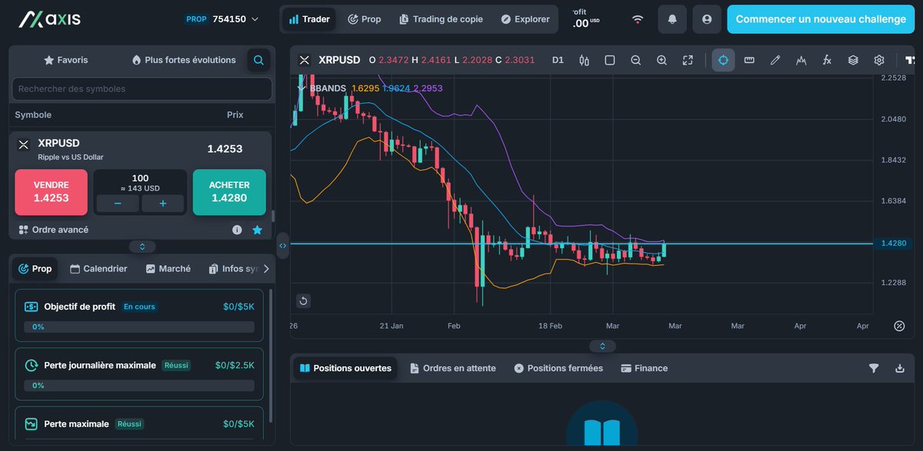The image size is (923, 451).
Task: Click the XRP logo in chart header
Action: pos(304,60)
